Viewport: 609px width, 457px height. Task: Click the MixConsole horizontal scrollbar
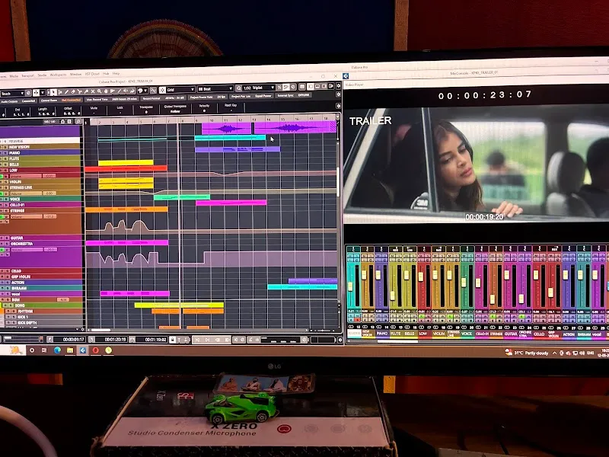[x=397, y=340]
